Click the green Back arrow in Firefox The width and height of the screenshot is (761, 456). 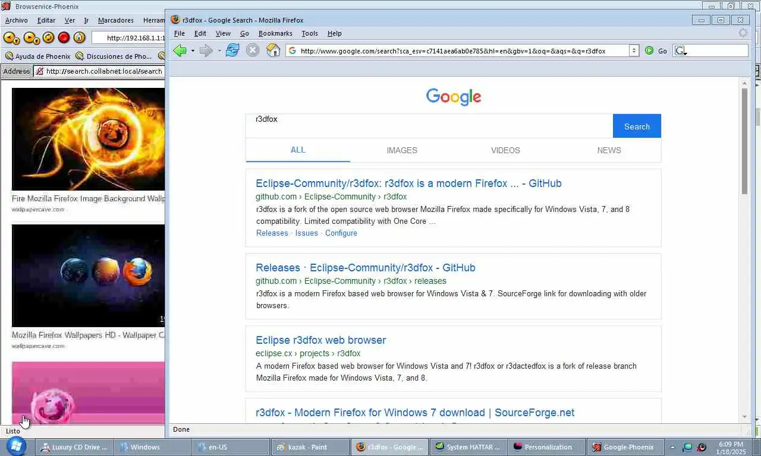point(180,50)
